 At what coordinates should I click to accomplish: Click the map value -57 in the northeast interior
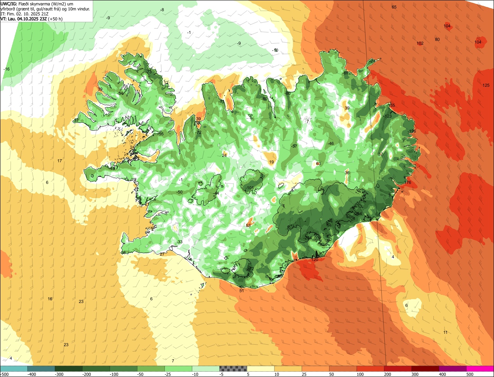(x=294, y=146)
